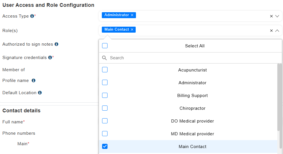Click info icon next to Access Type
Screen dimensions: 283x154
point(32,16)
